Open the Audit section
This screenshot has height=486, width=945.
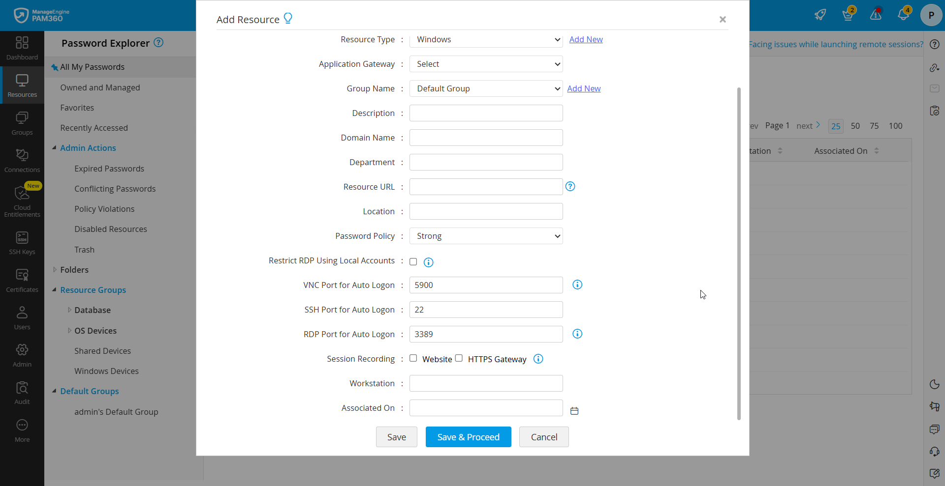click(x=22, y=391)
